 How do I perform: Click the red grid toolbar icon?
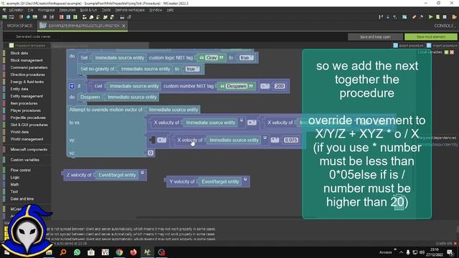point(61,17)
